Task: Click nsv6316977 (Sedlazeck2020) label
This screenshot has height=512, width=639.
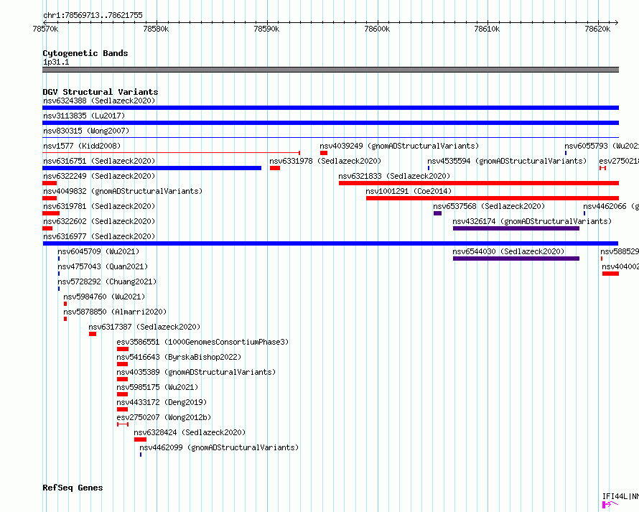Action: tap(99, 236)
